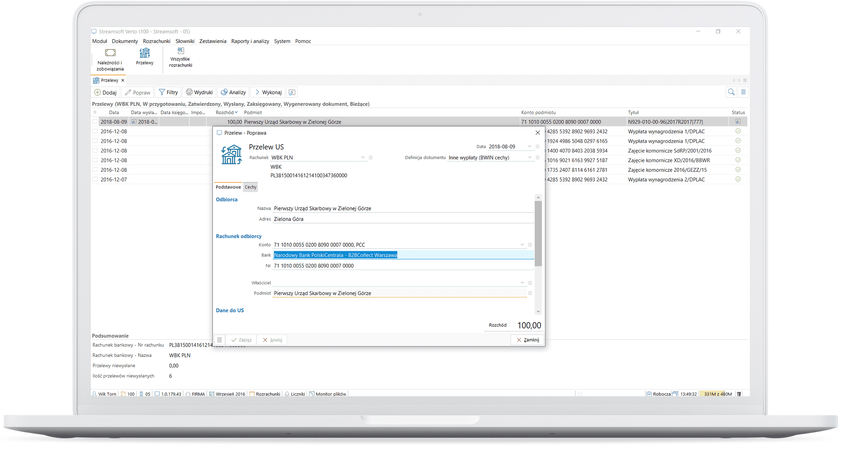This screenshot has width=843, height=459.
Task: Select checkbox for fourth 2016-12-08 row
Action: click(x=95, y=160)
